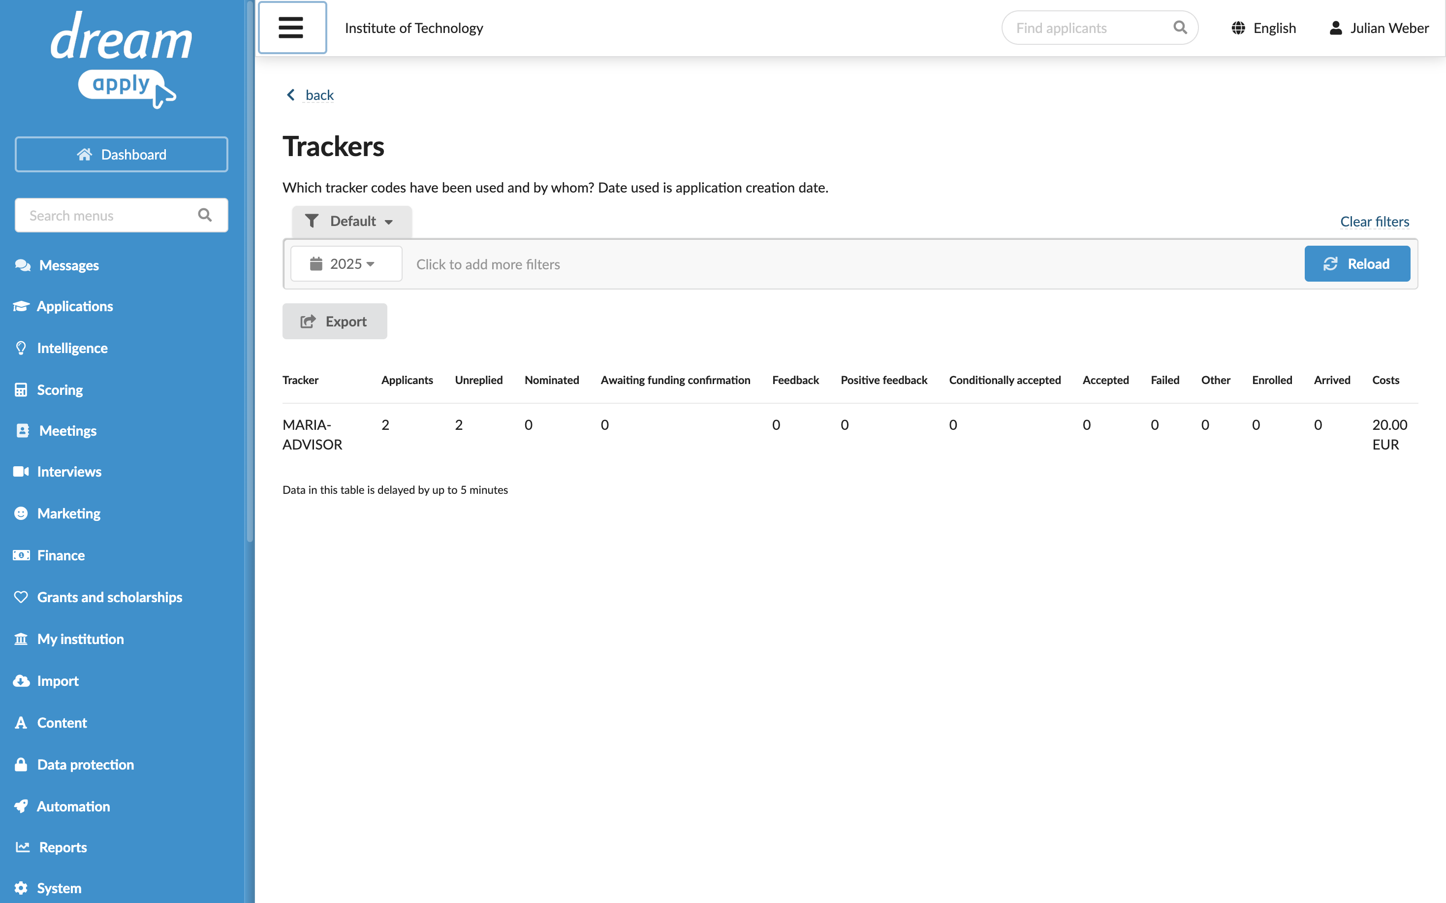The image size is (1446, 903).
Task: Click the 20.00 EUR costs cell
Action: [1389, 435]
